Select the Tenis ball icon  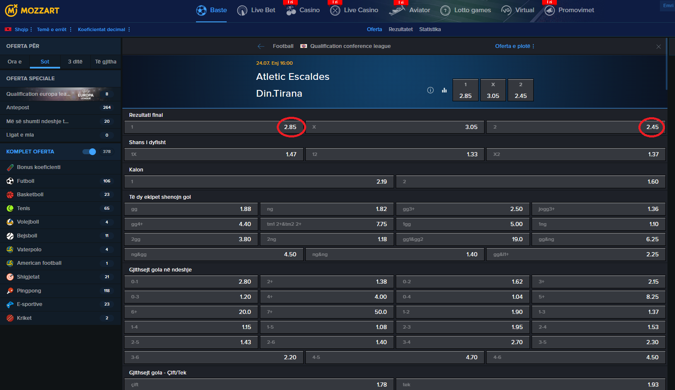pyautogui.click(x=10, y=208)
